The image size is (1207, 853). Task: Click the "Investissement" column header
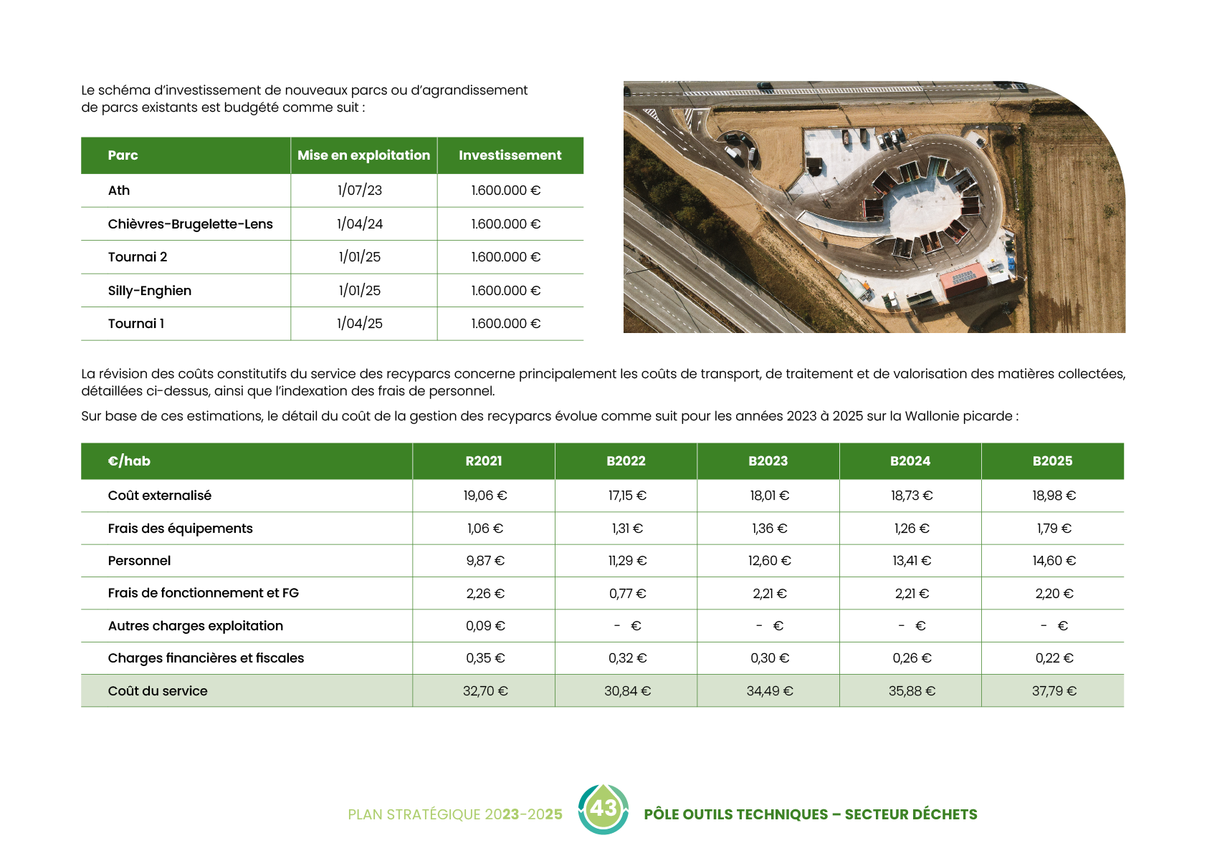[510, 155]
